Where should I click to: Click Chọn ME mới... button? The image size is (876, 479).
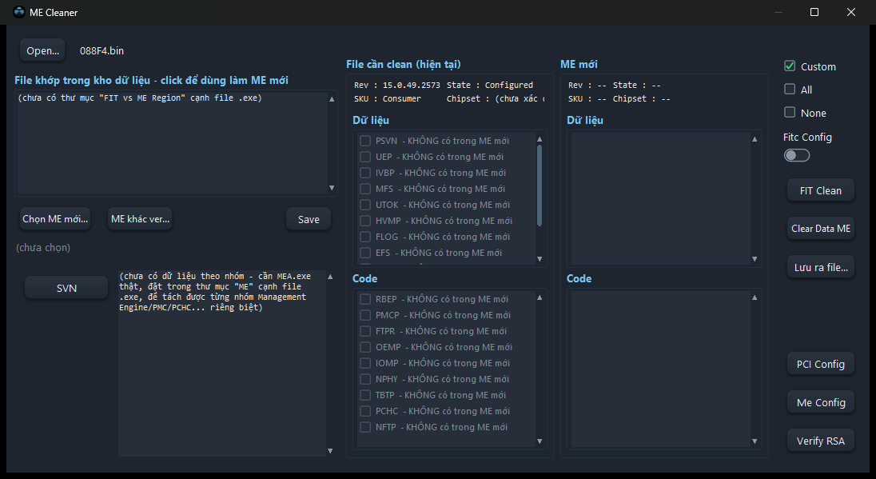coord(55,219)
